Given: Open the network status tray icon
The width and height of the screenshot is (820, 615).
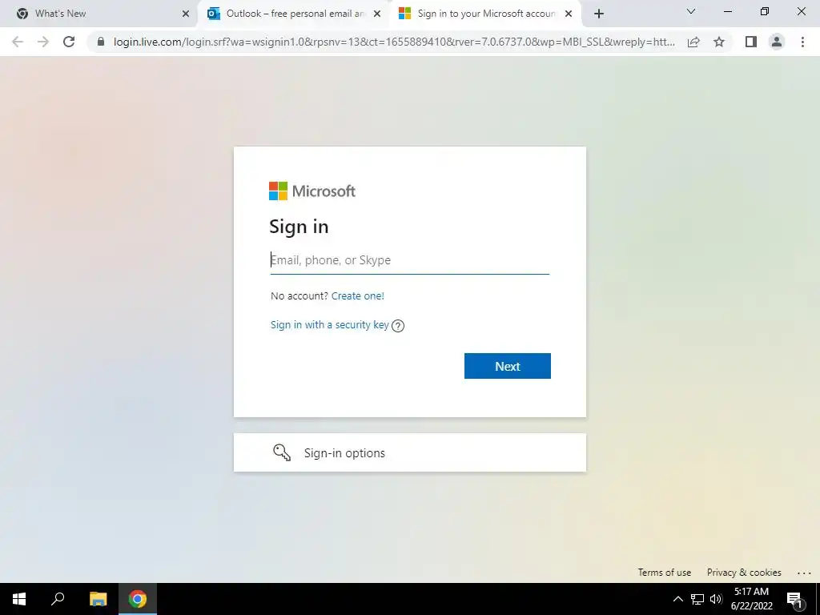Looking at the screenshot, I should 697,599.
